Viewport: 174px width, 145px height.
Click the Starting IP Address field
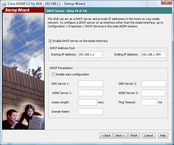(x=90, y=54)
